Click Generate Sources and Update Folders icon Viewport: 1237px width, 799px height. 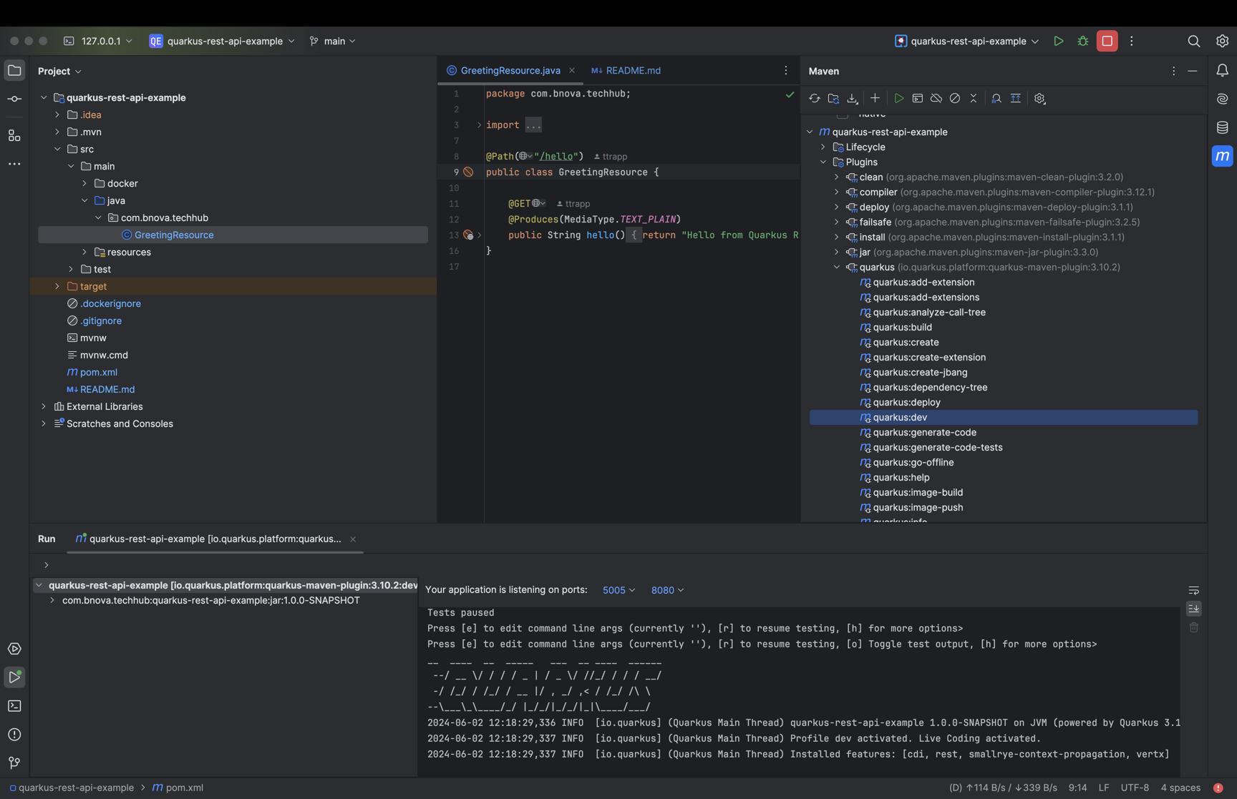point(833,99)
